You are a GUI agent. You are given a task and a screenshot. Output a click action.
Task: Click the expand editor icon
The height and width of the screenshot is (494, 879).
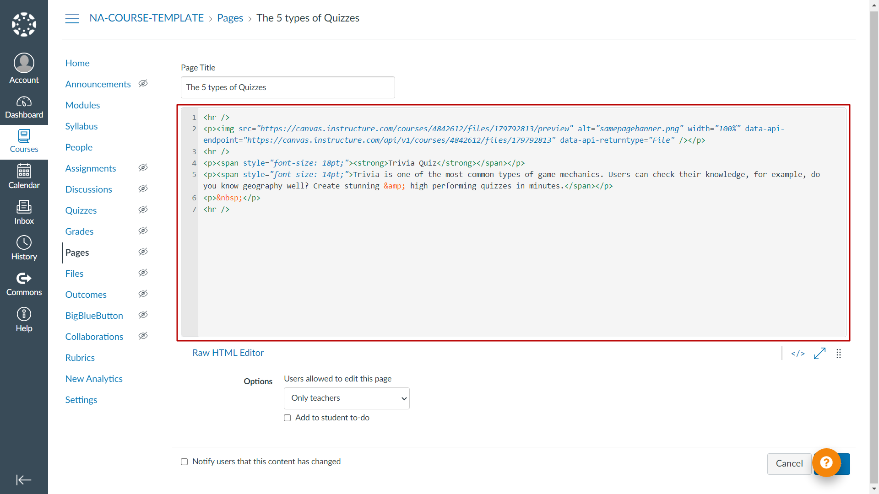pyautogui.click(x=819, y=354)
